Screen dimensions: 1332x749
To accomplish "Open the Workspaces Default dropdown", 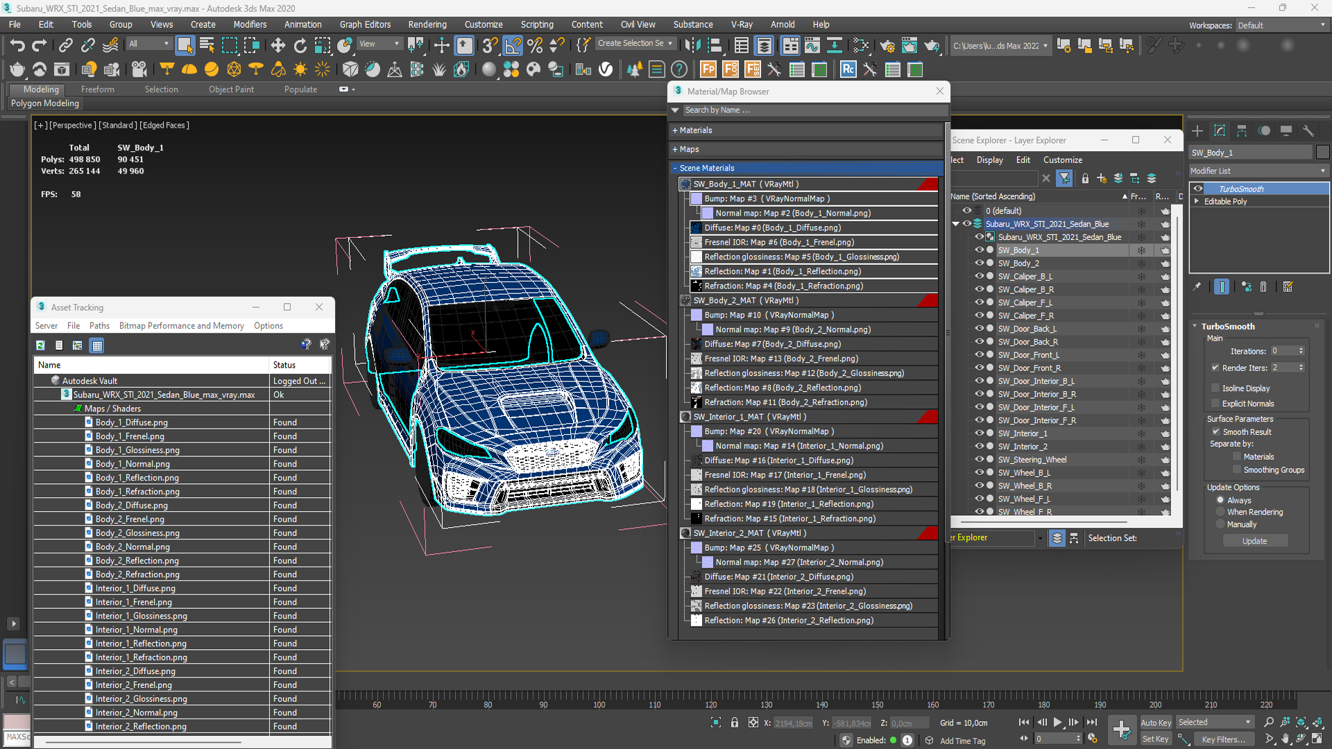I will tap(1281, 25).
